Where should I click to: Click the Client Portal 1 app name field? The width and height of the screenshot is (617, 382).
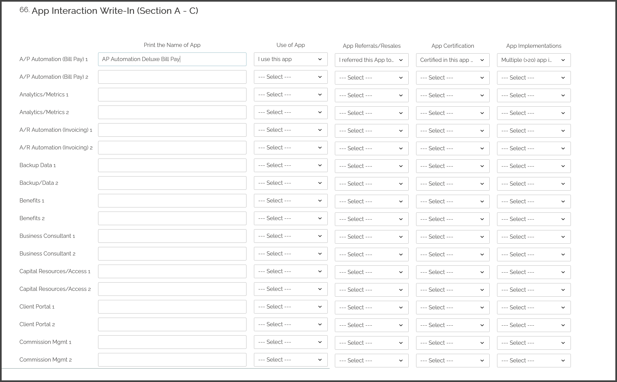(172, 307)
